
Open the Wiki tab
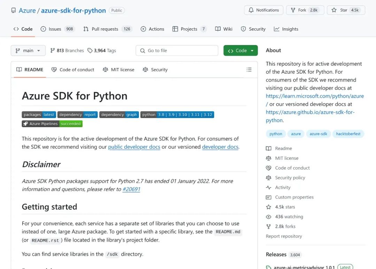coord(224,29)
